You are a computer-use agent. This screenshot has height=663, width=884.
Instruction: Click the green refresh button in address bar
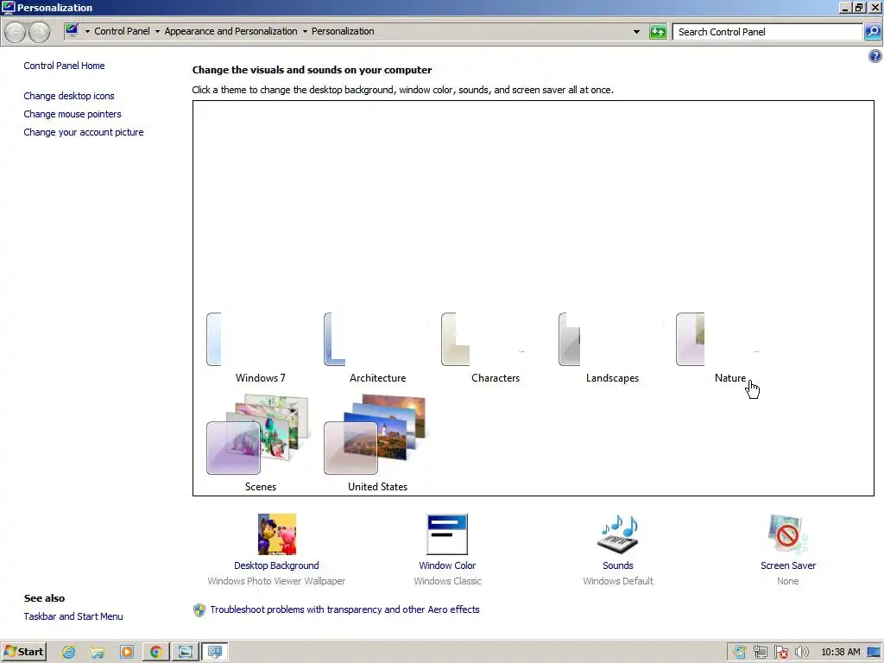click(x=658, y=32)
